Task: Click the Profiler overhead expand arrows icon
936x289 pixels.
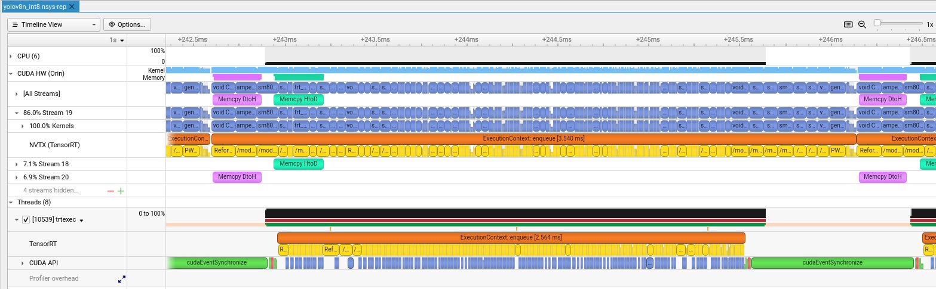Action: 121,278
